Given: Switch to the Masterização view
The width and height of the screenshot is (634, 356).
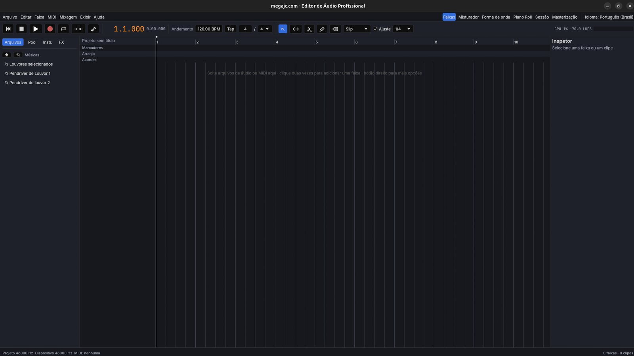Looking at the screenshot, I should tap(565, 17).
